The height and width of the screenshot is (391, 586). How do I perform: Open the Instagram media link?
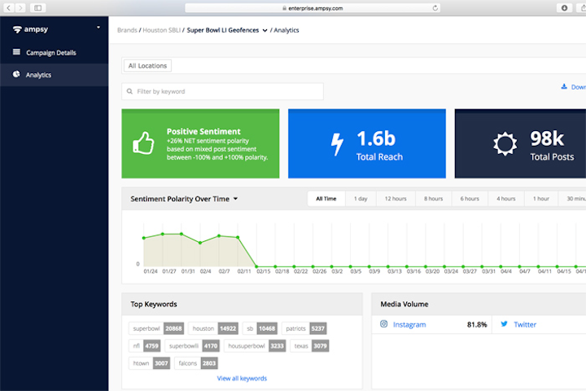pyautogui.click(x=409, y=324)
